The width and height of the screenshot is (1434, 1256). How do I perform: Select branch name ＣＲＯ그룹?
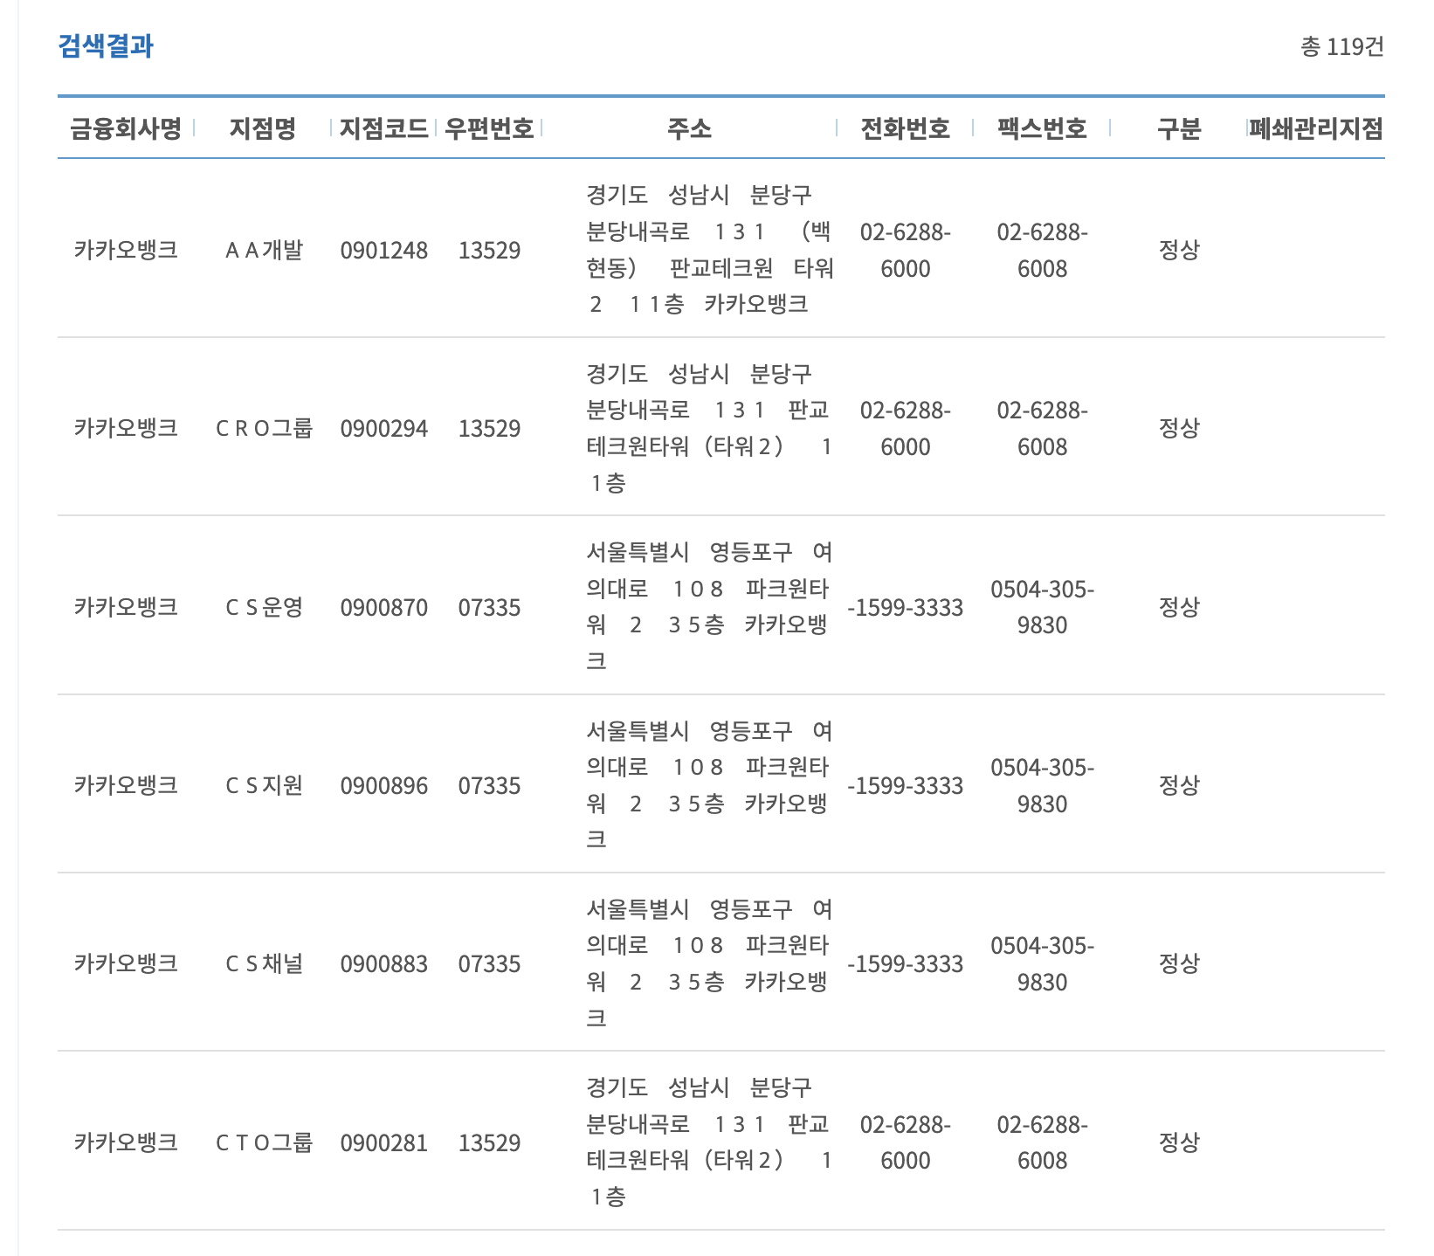tap(263, 429)
